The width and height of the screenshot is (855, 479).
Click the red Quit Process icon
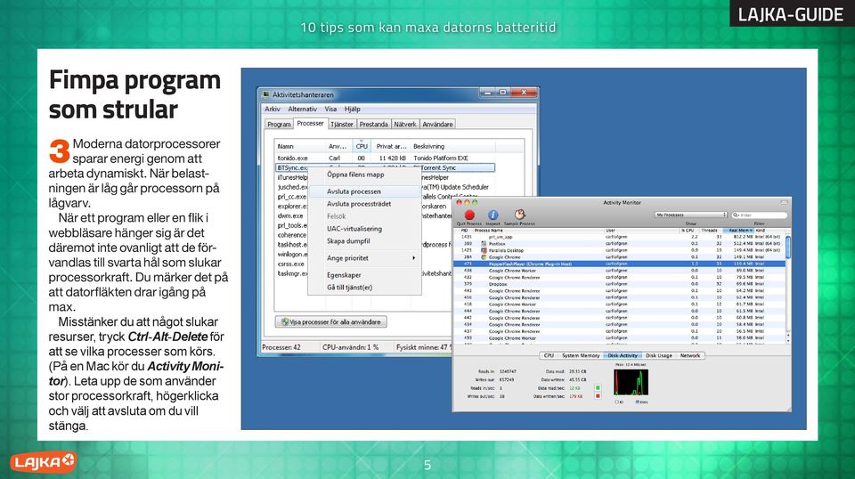tap(469, 215)
